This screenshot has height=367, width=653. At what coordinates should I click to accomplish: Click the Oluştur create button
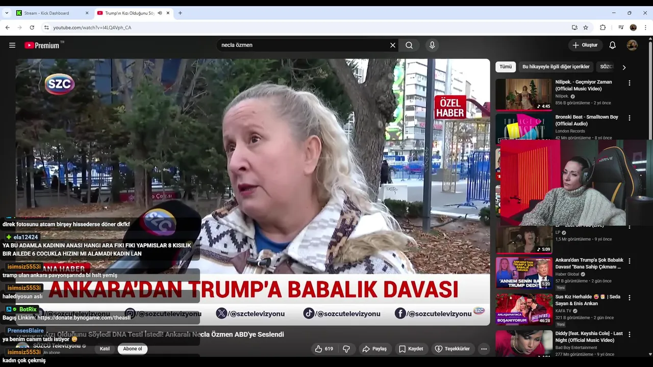585,45
